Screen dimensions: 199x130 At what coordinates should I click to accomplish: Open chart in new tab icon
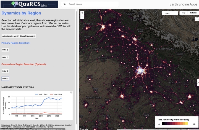[71, 93]
